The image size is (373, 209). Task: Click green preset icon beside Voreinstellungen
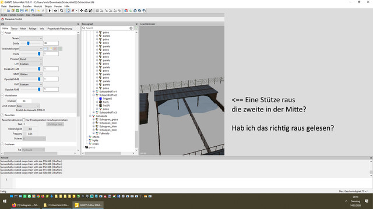pyautogui.click(x=60, y=49)
